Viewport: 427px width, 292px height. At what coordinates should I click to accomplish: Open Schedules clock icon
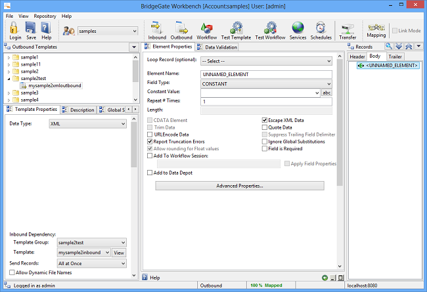click(321, 30)
